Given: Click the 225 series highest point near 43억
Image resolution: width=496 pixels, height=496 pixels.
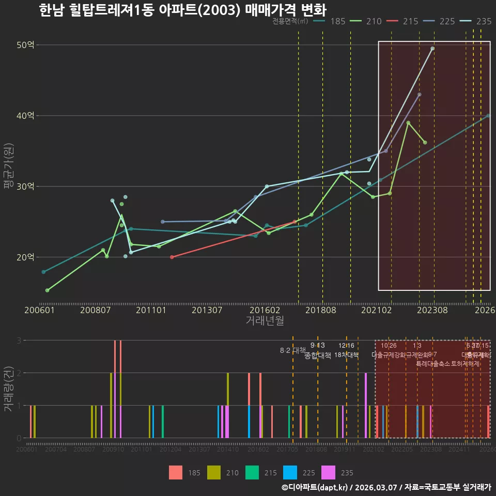Looking at the screenshot, I should point(420,95).
